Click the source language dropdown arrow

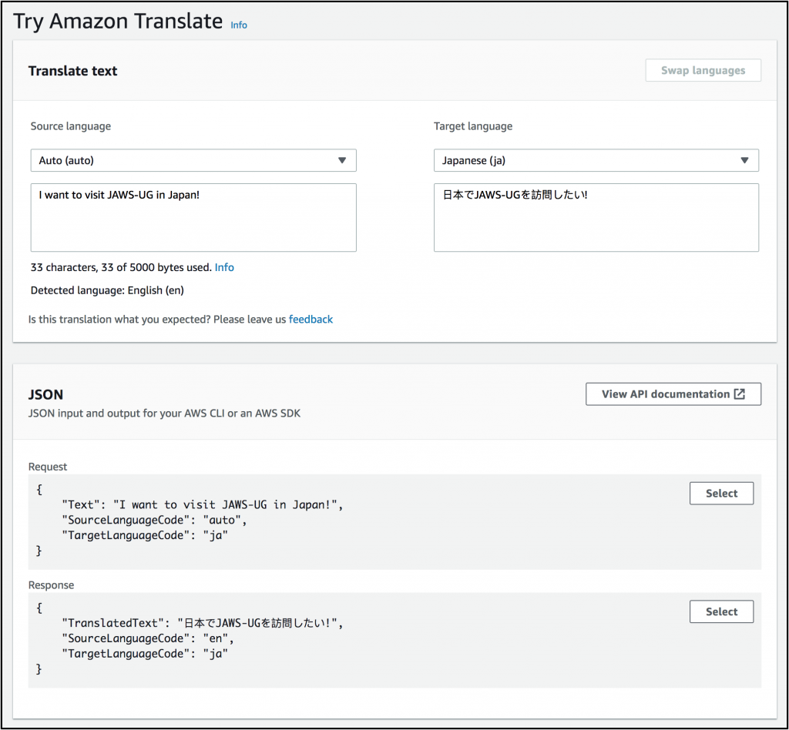click(342, 160)
